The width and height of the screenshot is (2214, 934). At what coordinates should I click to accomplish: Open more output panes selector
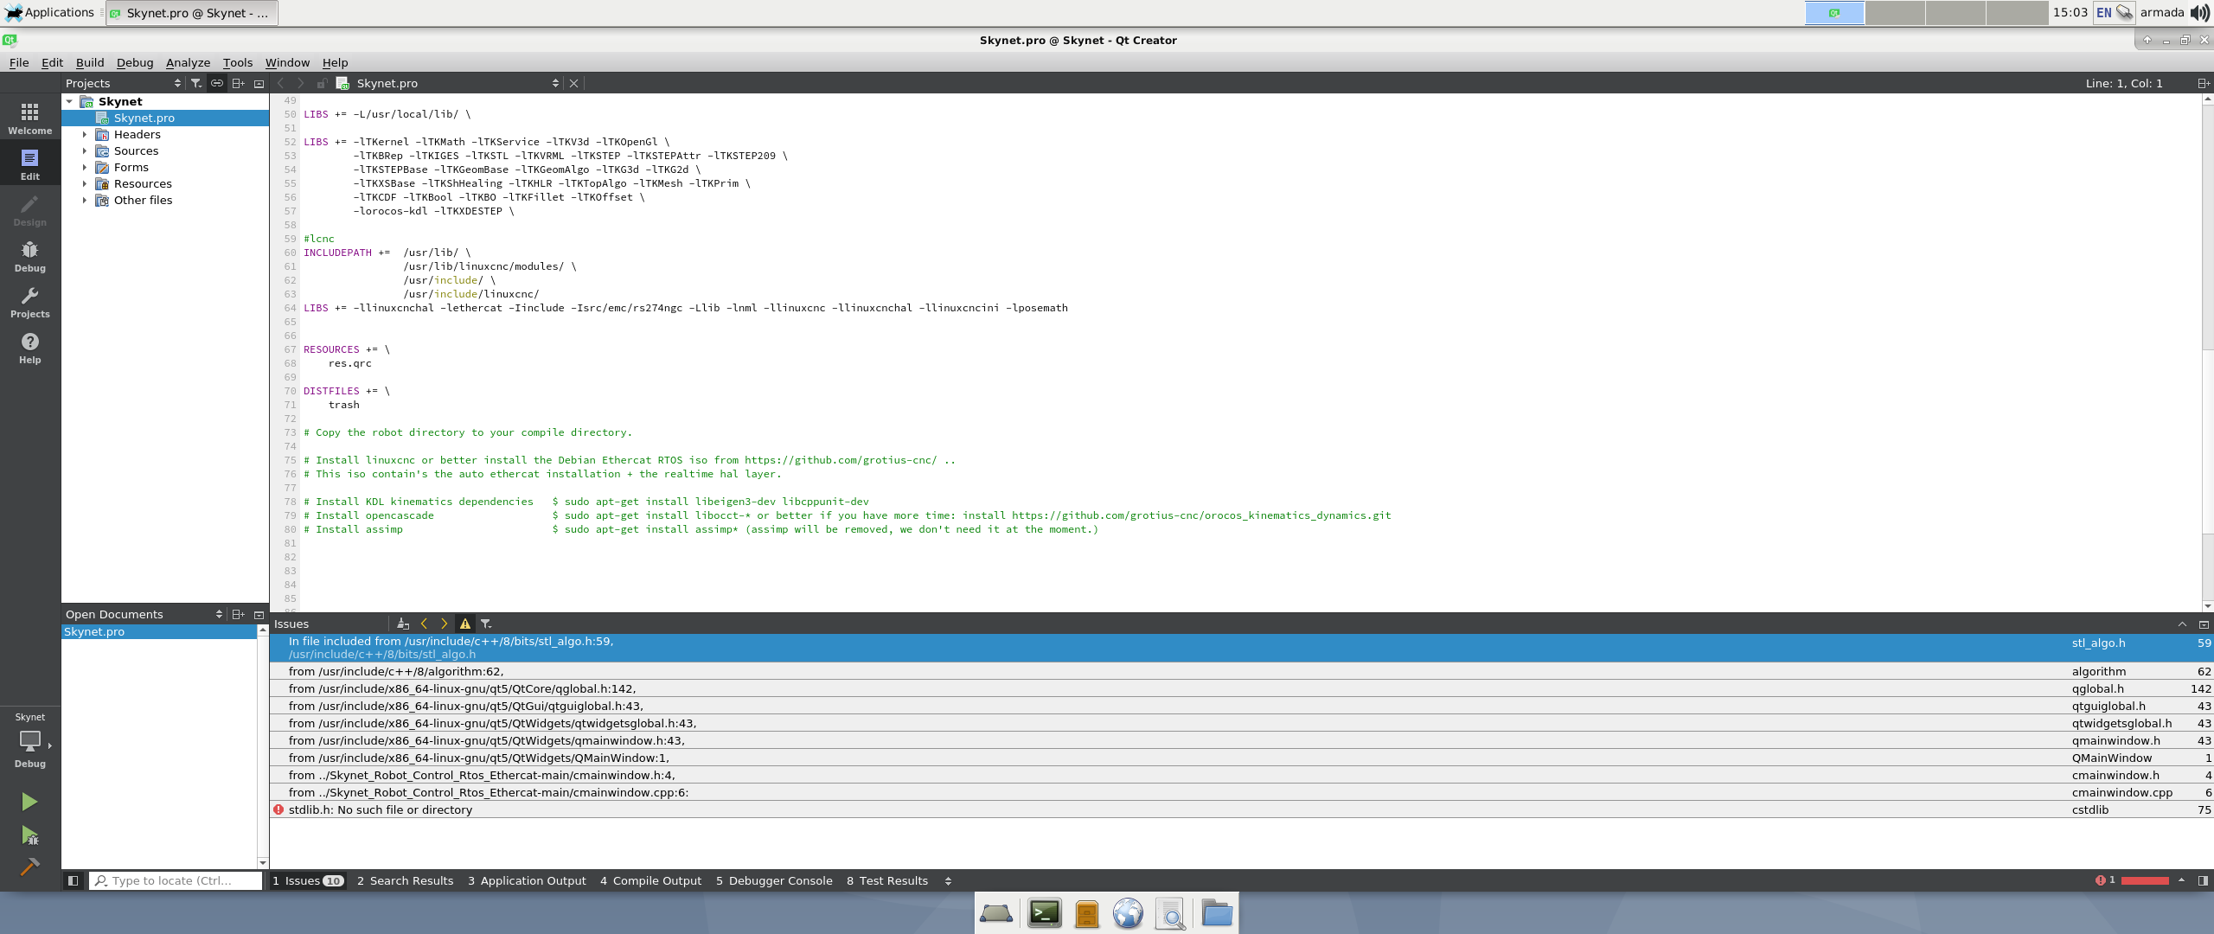[x=948, y=880]
